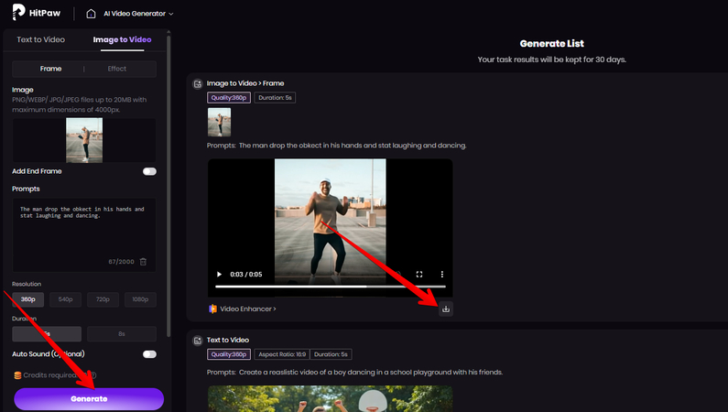Viewport: 728px width, 412px height.
Task: Select 720p resolution
Action: click(103, 299)
